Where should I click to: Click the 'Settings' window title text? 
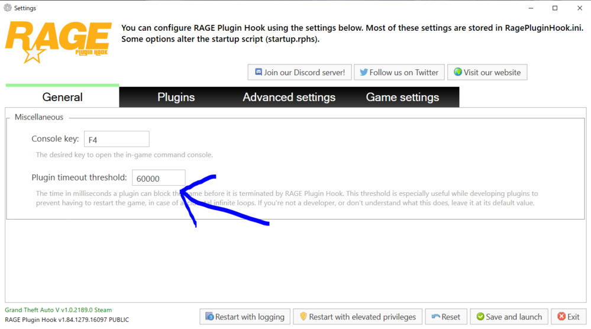pyautogui.click(x=25, y=8)
